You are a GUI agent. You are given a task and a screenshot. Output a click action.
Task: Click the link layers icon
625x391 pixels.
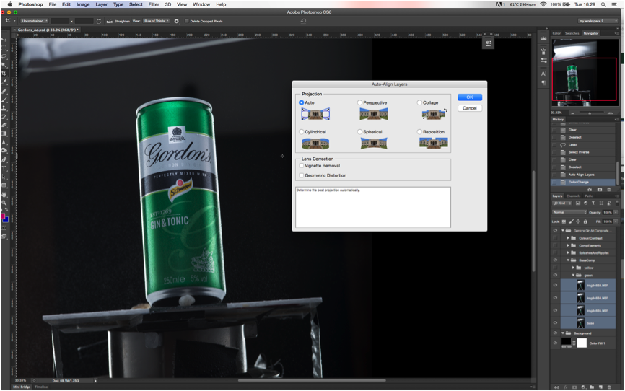(x=557, y=387)
